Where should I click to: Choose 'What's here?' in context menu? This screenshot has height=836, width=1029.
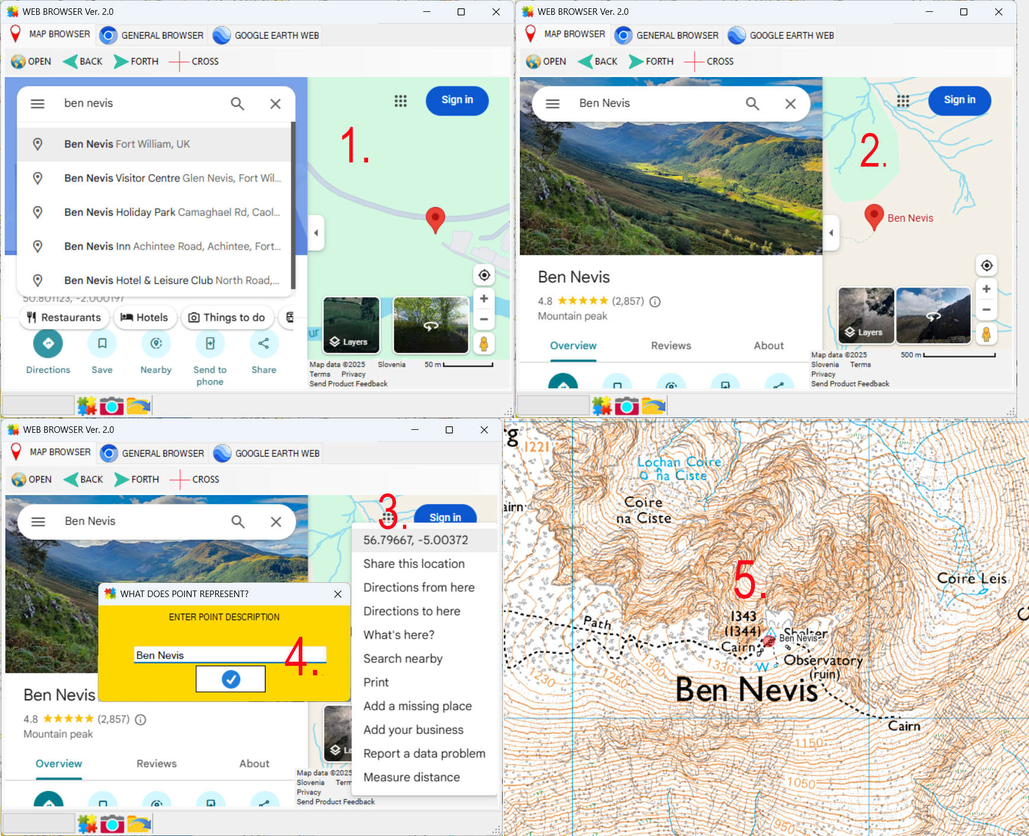click(424, 635)
